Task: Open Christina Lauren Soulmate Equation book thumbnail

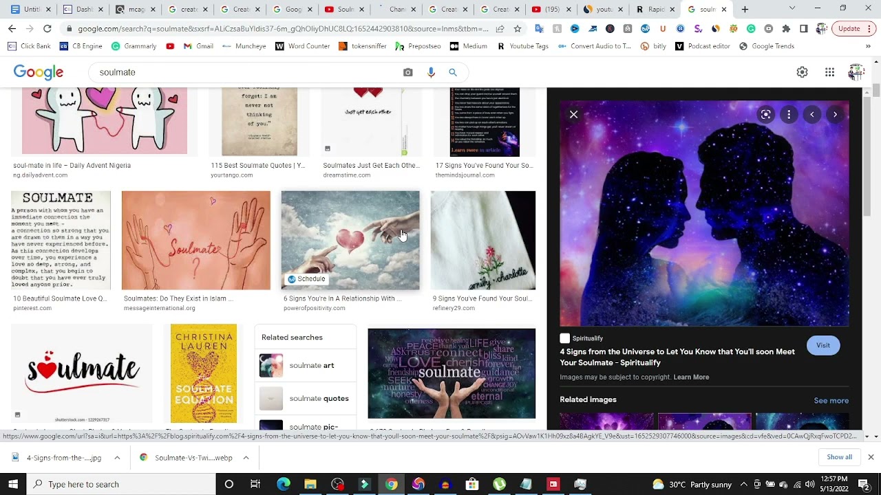Action: tap(204, 373)
